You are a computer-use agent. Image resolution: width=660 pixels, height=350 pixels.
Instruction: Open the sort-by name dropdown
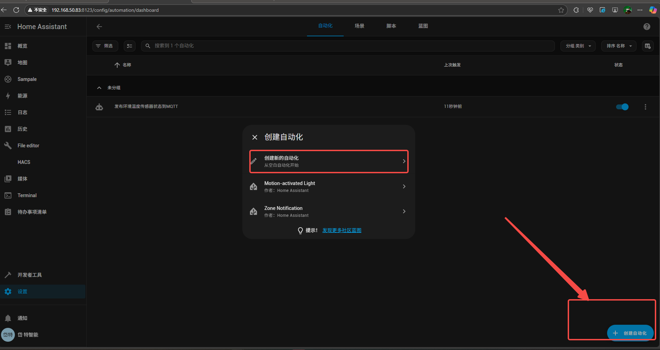click(x=619, y=46)
